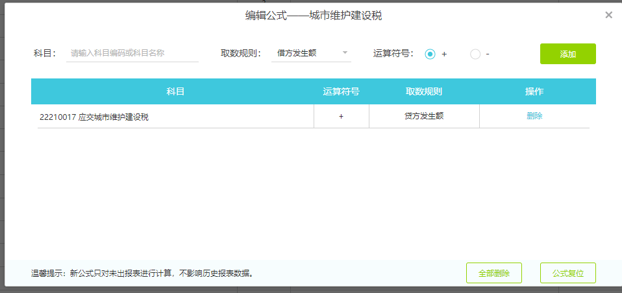Select the plus 运算符号 radio button
This screenshot has width=622, height=293.
pos(430,54)
